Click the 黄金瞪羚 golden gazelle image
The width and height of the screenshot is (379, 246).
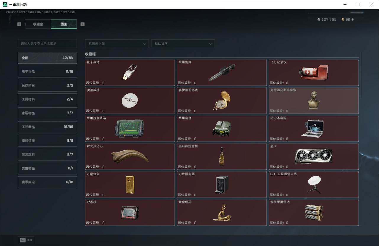[x=222, y=212]
